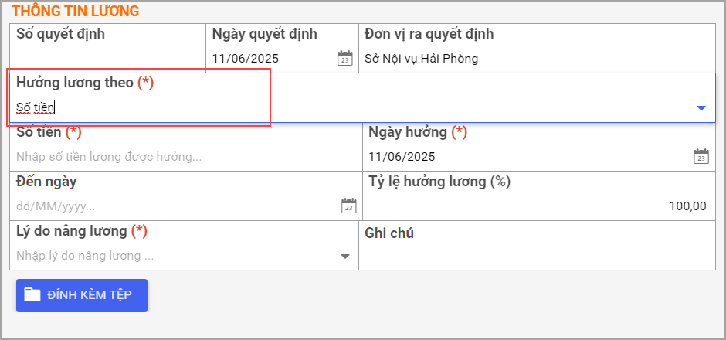Expand Hưởng lương theo dropdown arrow
Image resolution: width=726 pixels, height=340 pixels.
click(x=701, y=108)
